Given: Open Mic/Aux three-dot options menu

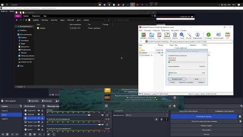Looking at the screenshot, I should (x=107, y=115).
